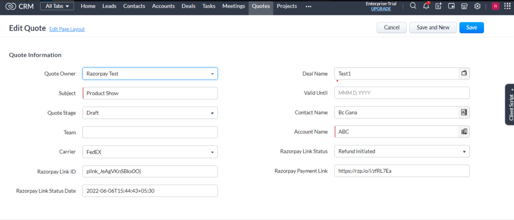Expand the Client Script side panel

point(510,104)
